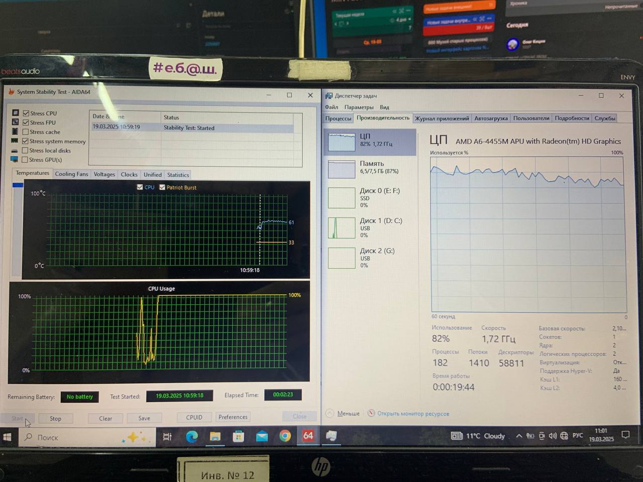Open the resource monitor link

coord(413,414)
